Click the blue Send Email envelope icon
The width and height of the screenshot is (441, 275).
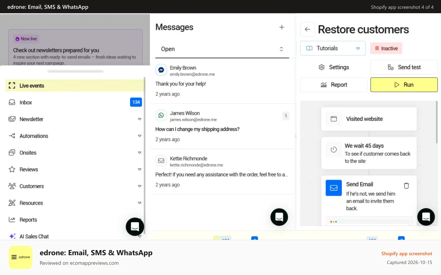[334, 188]
